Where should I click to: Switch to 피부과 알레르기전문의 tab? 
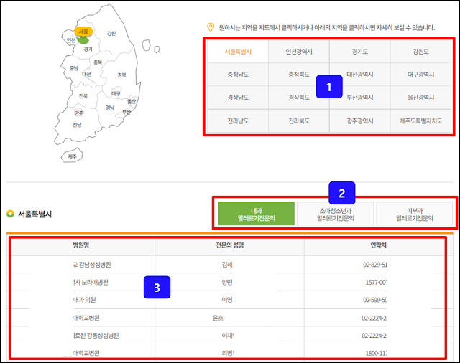(x=415, y=214)
